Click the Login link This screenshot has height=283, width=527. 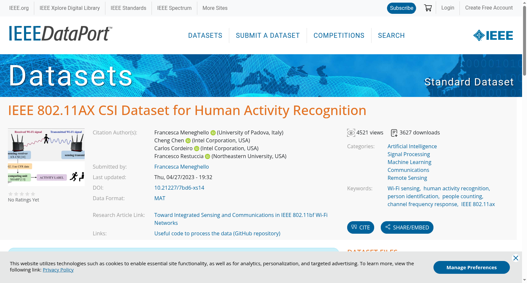448,8
